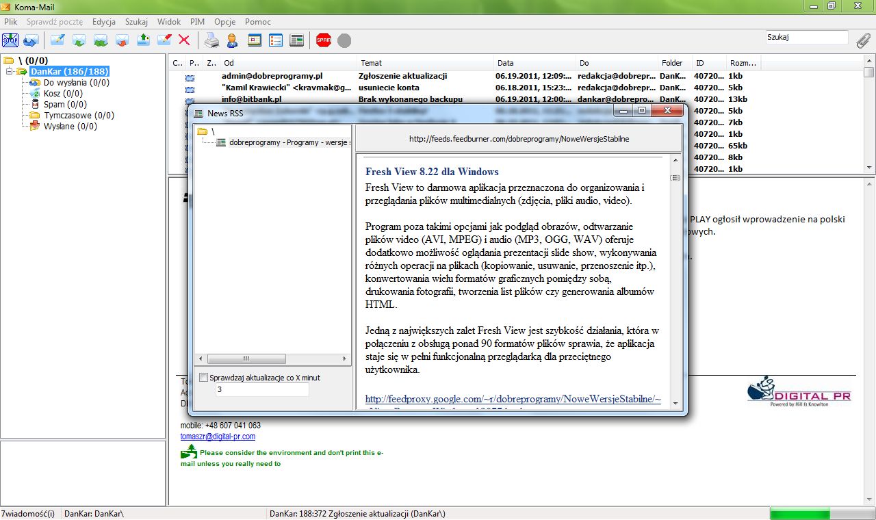The image size is (876, 520).
Task: Compose a new message with pencil-envelope icon
Action: pyautogui.click(x=57, y=40)
